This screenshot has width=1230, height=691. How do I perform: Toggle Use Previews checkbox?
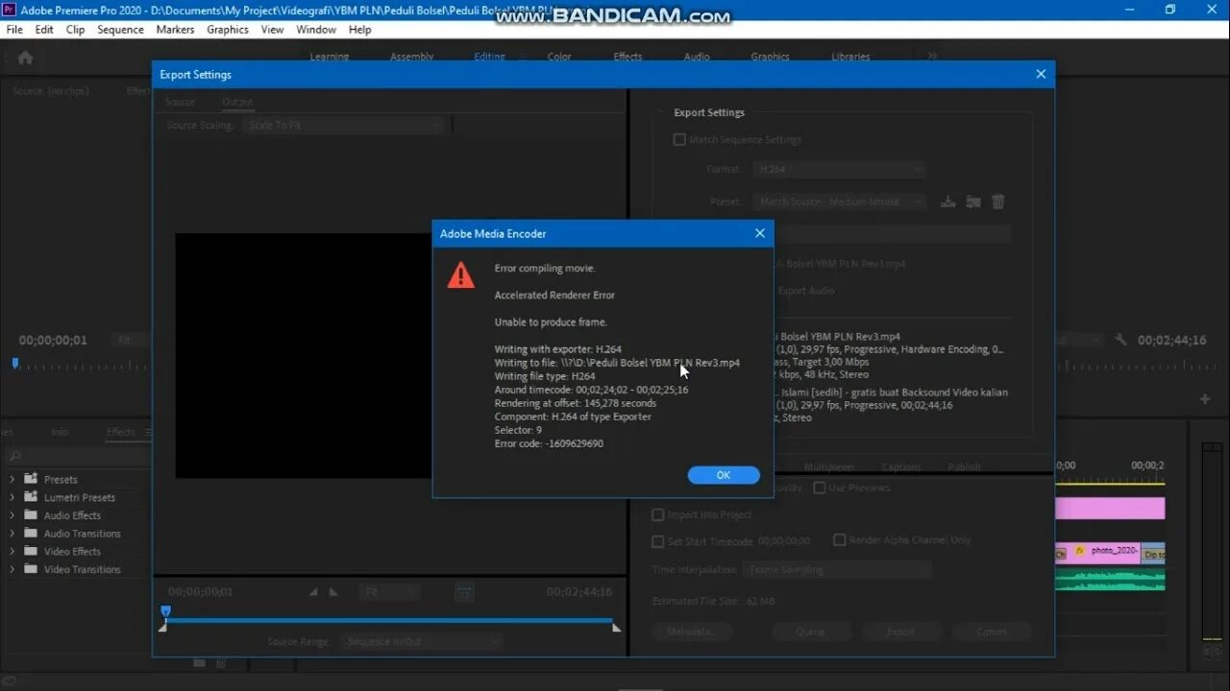point(820,488)
